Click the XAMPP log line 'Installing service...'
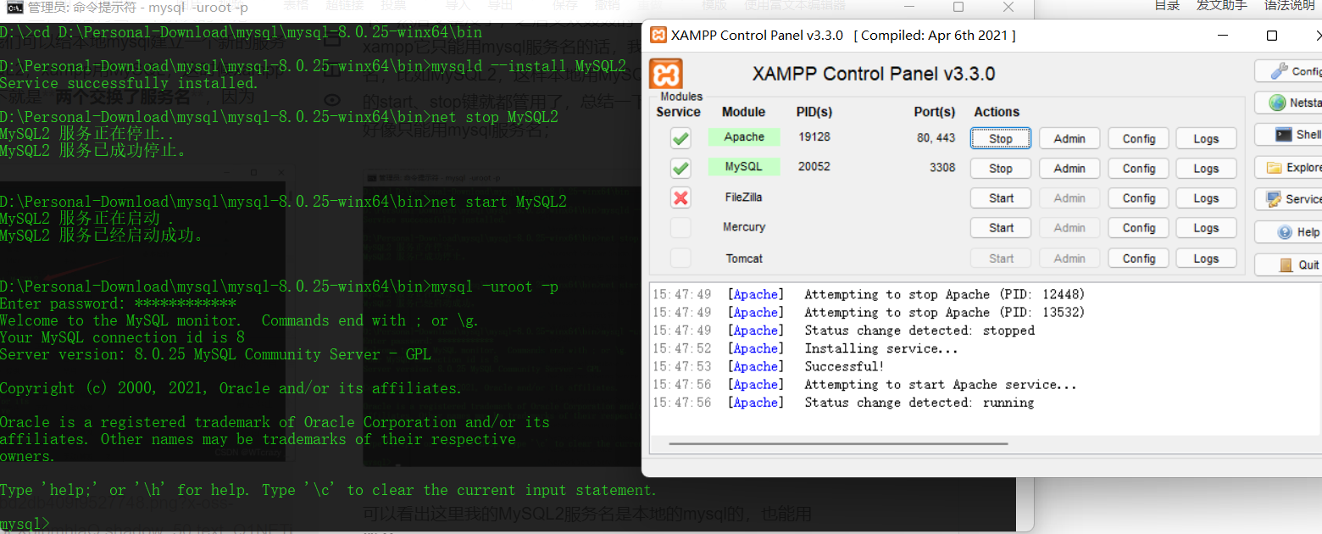The image size is (1322, 534). click(x=881, y=348)
